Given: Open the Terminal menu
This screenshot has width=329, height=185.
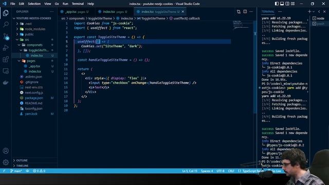Looking at the screenshot, I should [x=78, y=4].
